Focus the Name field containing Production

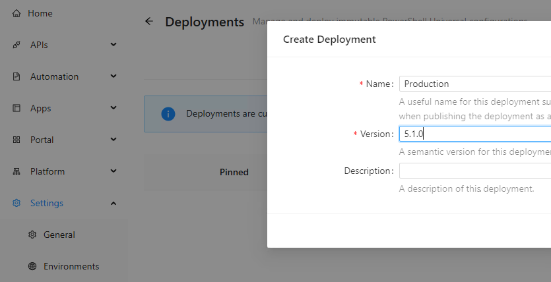475,84
